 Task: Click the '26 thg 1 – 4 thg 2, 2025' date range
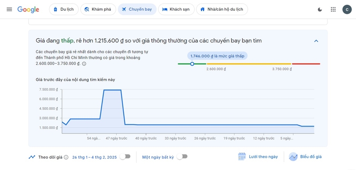94,157
